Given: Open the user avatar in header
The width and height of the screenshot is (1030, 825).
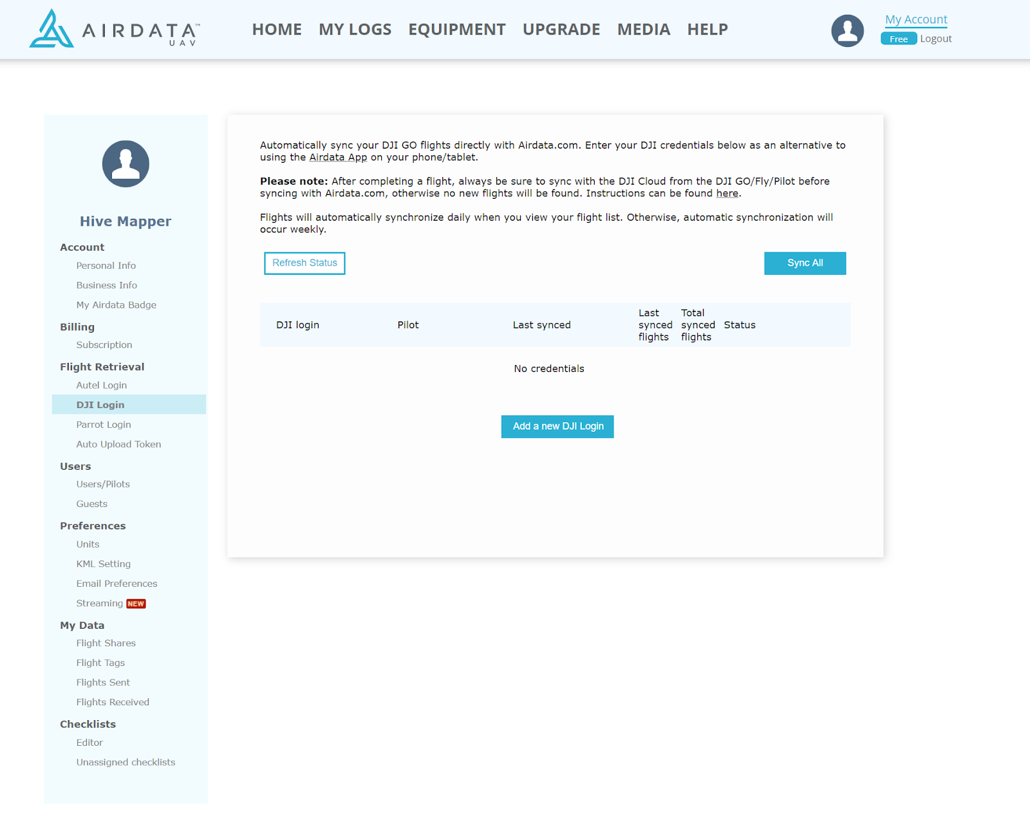Looking at the screenshot, I should click(x=847, y=31).
